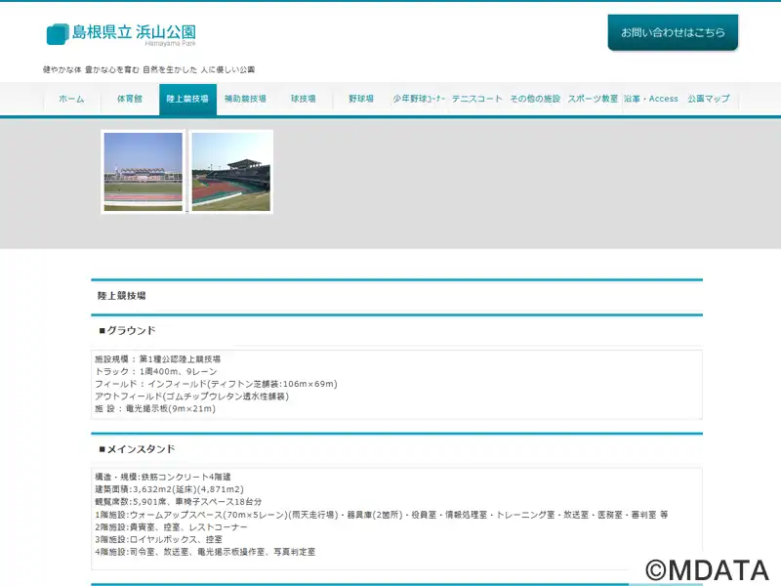The image size is (781, 586).
Task: Click the 建築面積:3,632m2 line
Action: (169, 489)
